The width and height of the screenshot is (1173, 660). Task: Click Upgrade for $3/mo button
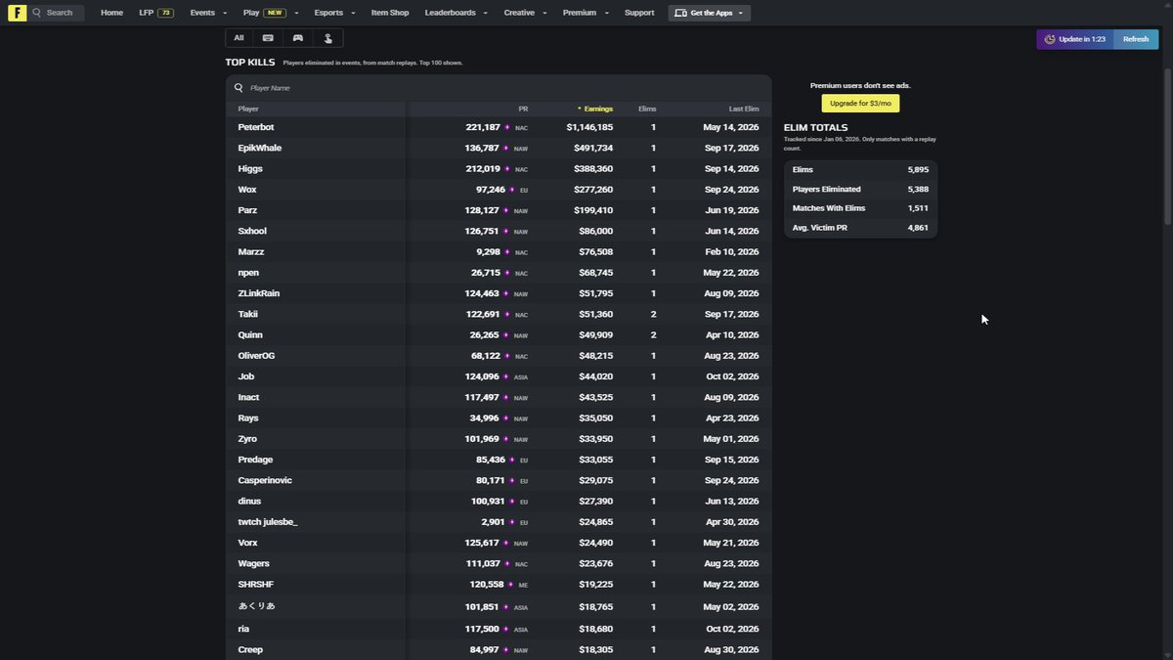860,103
